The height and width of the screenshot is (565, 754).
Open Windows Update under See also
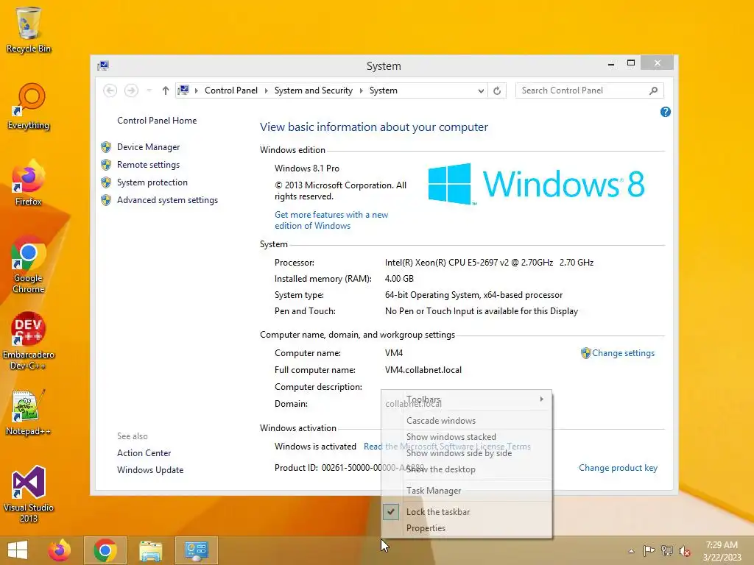(150, 470)
